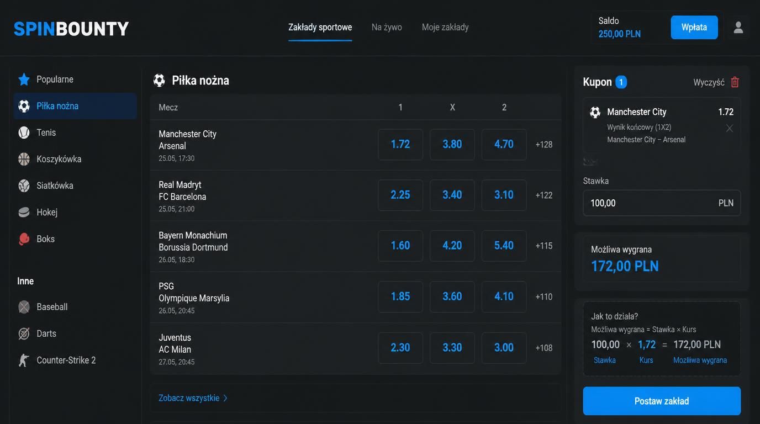Click the Wyczyść text in coupon header
The width and height of the screenshot is (760, 424).
[x=709, y=82]
